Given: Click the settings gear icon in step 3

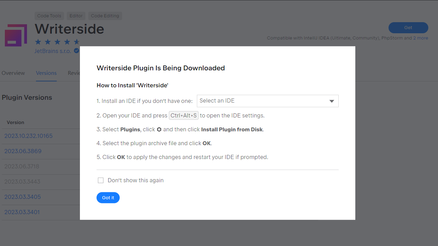Looking at the screenshot, I should point(159,129).
